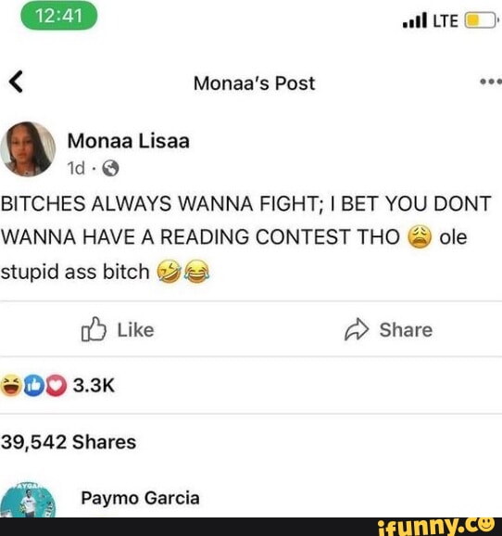
Task: Tap the ifunny.co watermark logo
Action: pos(436,527)
